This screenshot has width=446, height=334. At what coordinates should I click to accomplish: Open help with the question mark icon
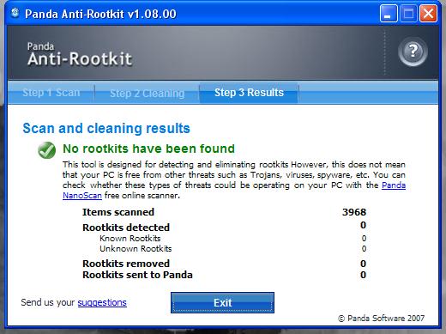pos(413,52)
